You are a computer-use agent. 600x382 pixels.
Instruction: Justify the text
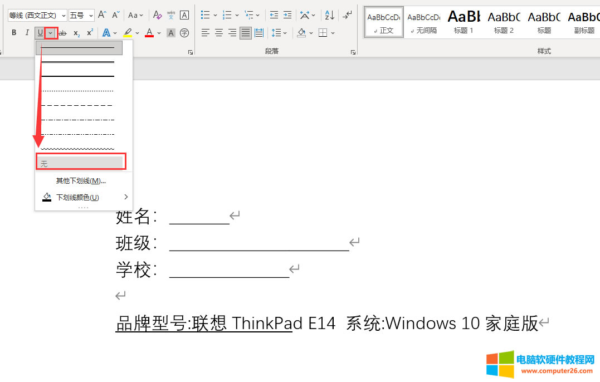coord(246,33)
